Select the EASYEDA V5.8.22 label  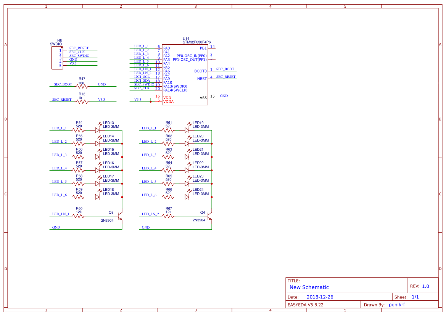click(x=306, y=305)
